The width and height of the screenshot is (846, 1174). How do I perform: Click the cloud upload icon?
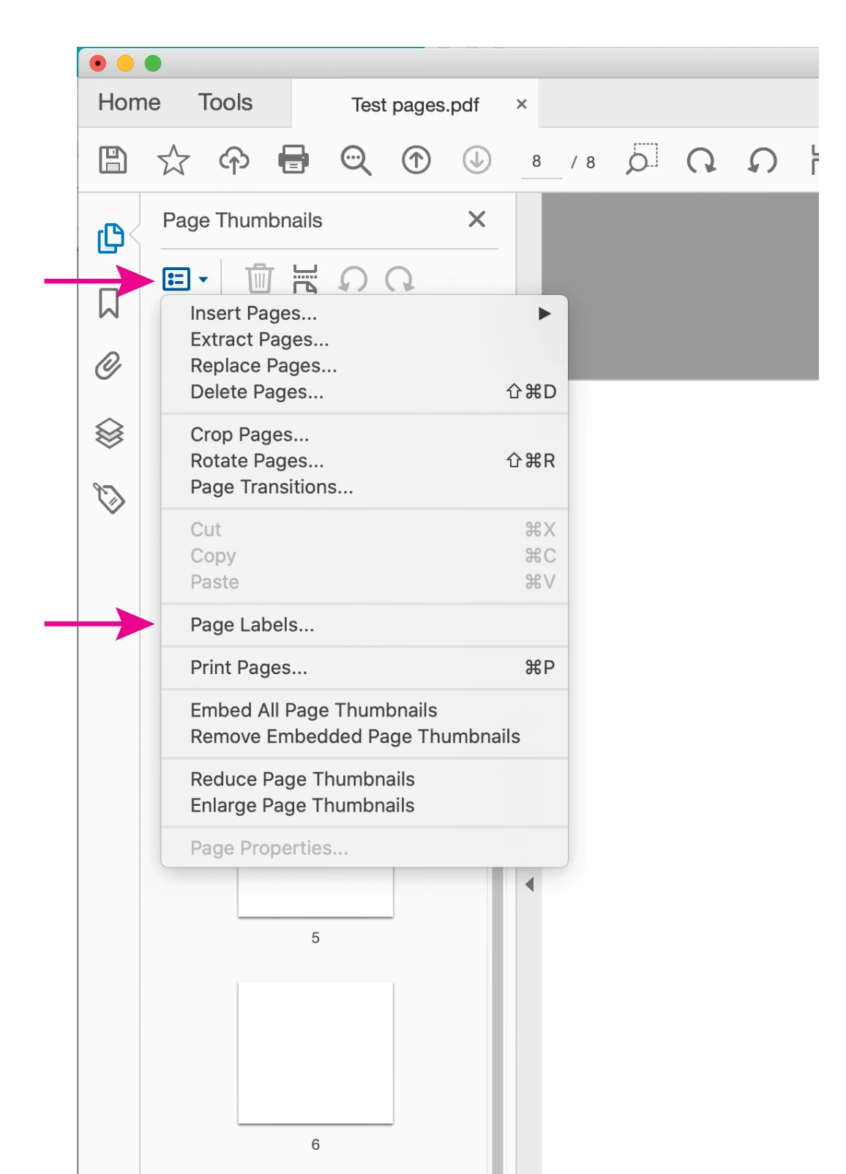(x=234, y=160)
